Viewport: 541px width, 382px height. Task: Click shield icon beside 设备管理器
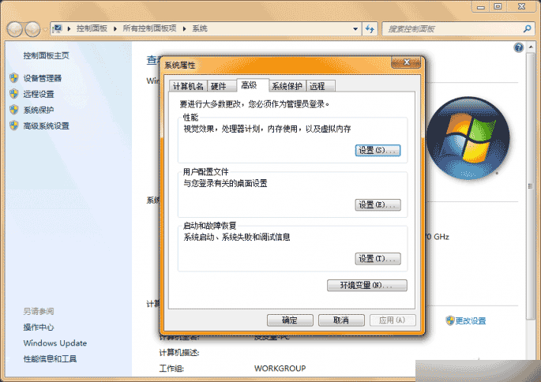[x=13, y=78]
